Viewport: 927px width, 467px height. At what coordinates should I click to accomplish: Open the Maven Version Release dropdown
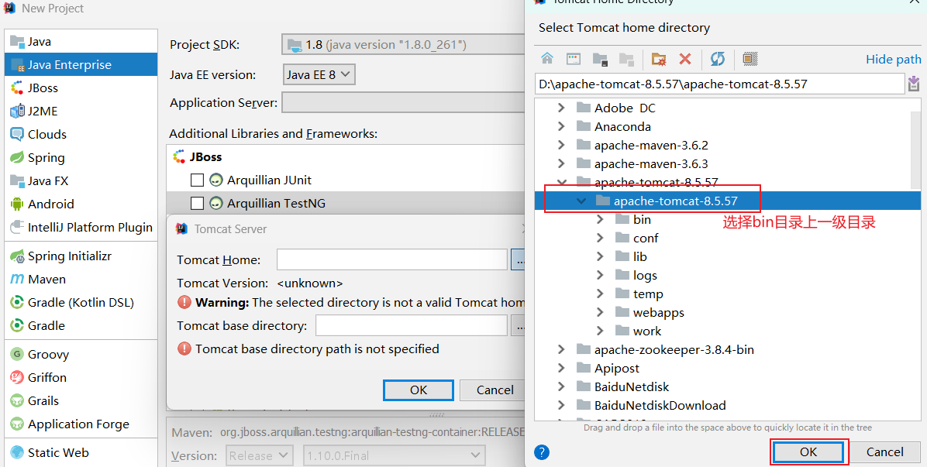pos(259,456)
